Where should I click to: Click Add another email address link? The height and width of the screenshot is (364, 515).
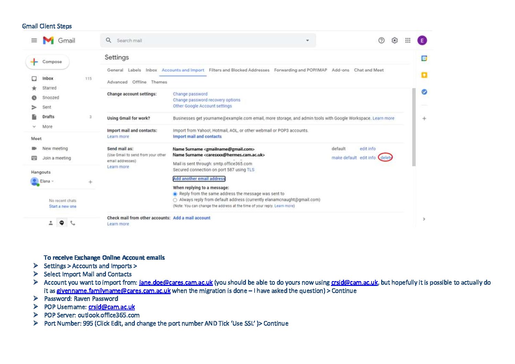[x=199, y=179]
